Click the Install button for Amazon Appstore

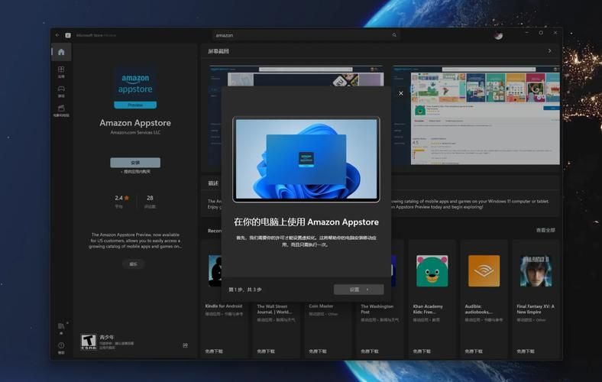(x=135, y=163)
